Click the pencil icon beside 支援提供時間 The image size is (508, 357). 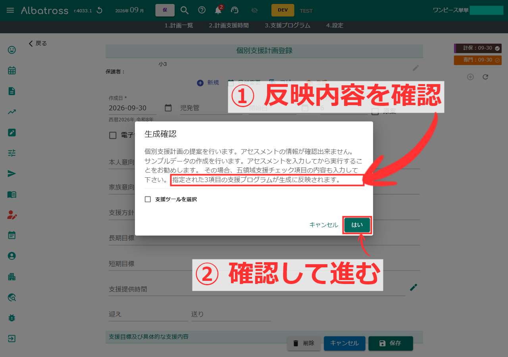(x=414, y=287)
